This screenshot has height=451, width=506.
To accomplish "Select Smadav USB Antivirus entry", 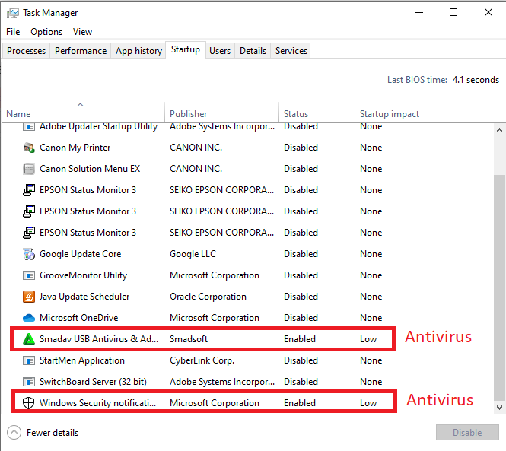I will coord(99,339).
